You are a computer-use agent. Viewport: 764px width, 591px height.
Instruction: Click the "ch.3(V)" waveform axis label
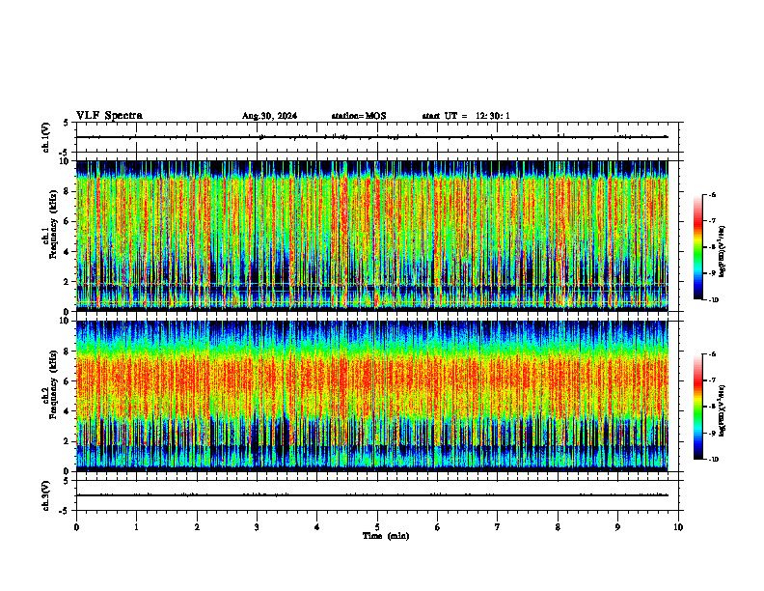(x=46, y=495)
